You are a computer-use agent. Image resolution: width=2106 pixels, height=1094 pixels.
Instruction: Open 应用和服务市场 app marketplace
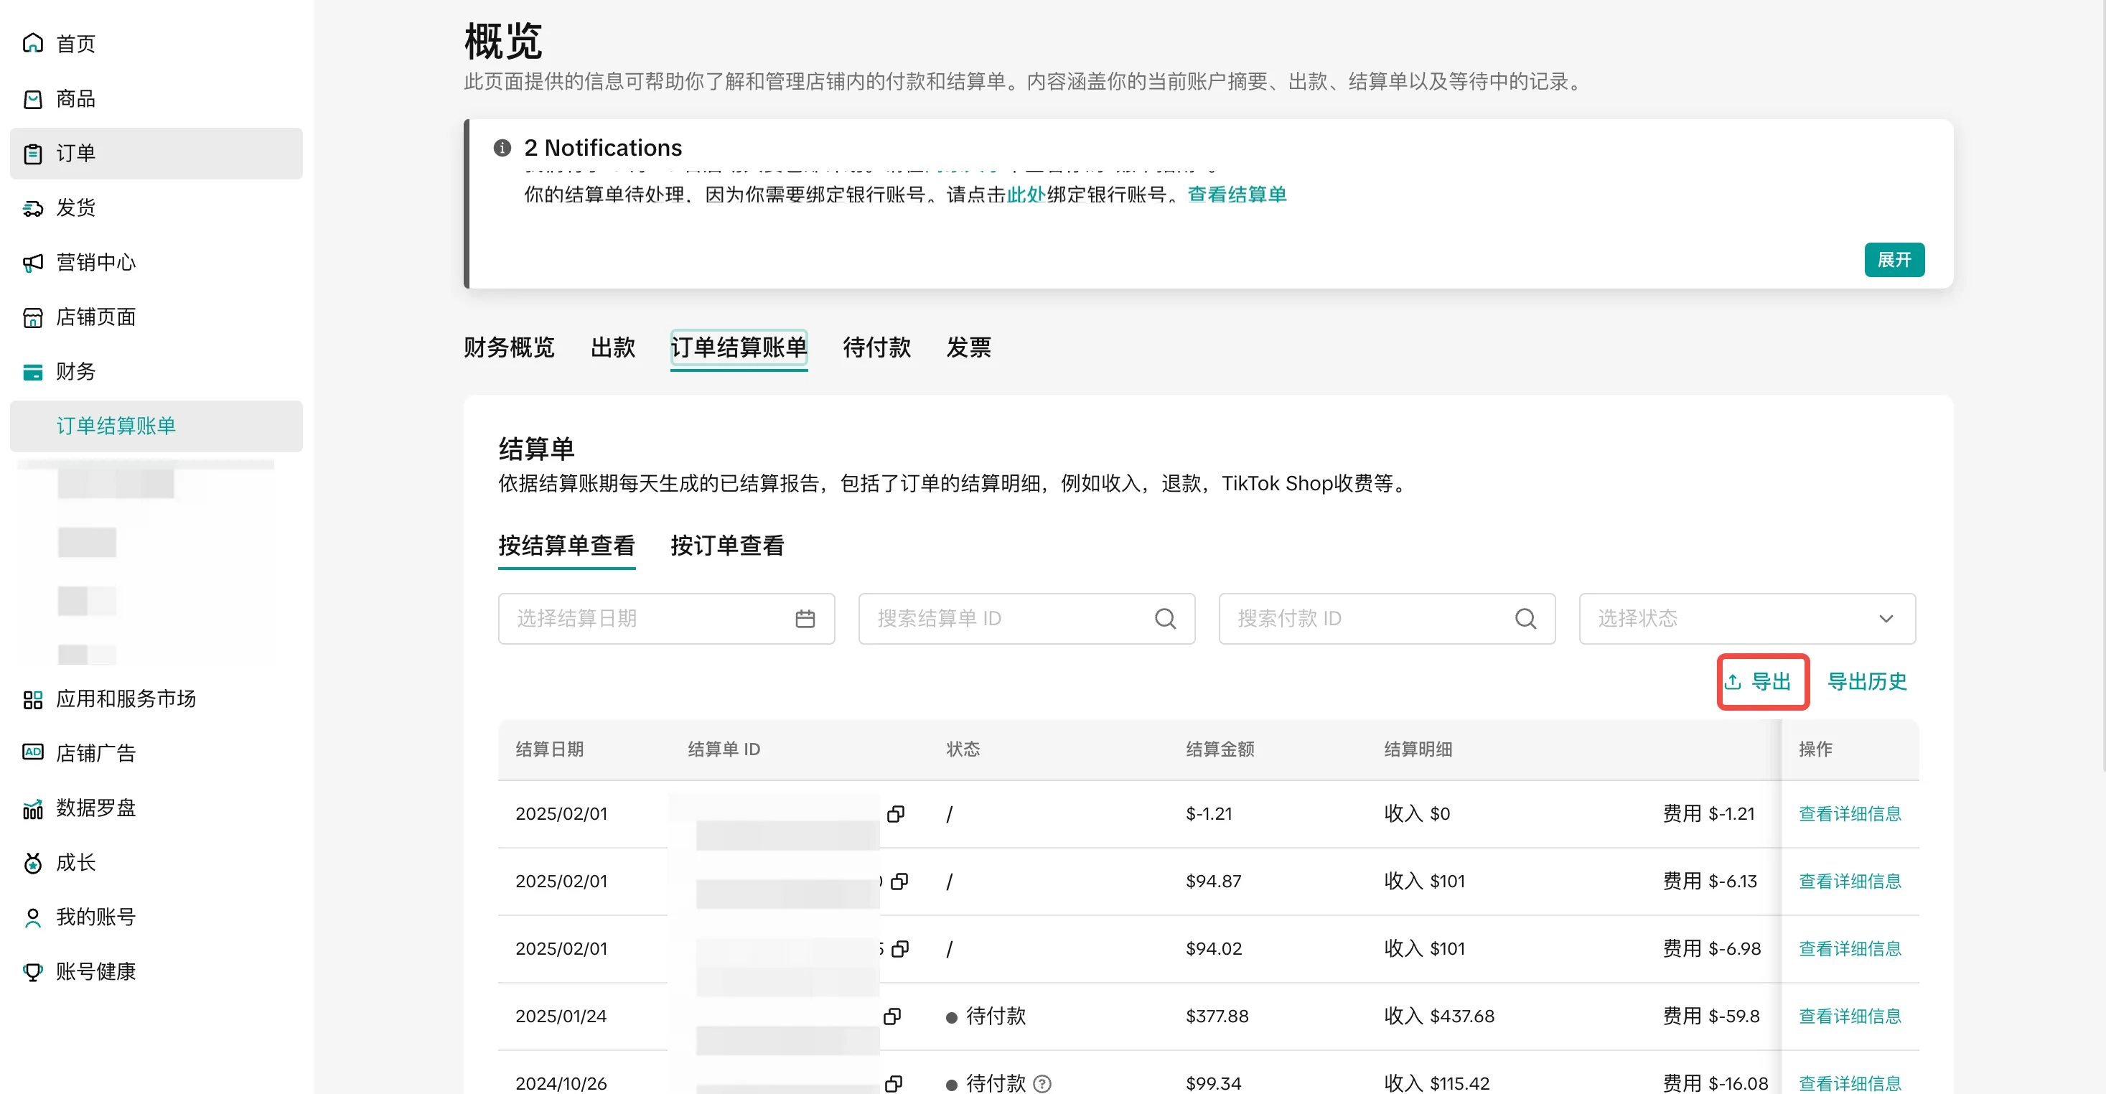[125, 698]
